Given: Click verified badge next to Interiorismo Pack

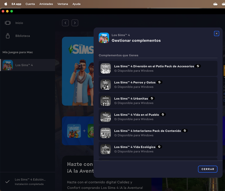Looking at the screenshot, I should 185,131.
